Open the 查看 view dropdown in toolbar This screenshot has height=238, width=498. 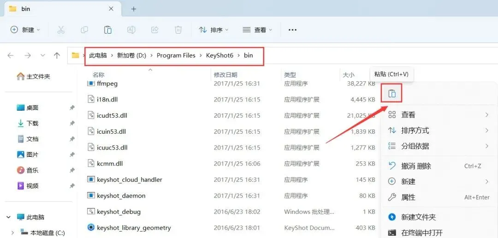point(257,30)
